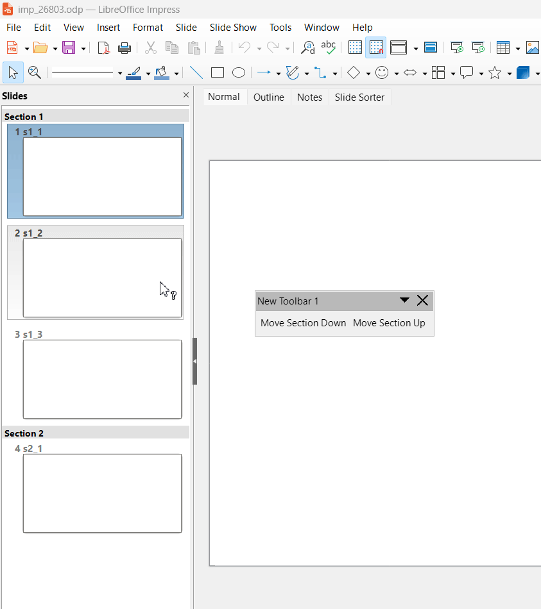Open the Display Views dropdown arrow
Viewport: 541px width, 609px height.
point(416,49)
